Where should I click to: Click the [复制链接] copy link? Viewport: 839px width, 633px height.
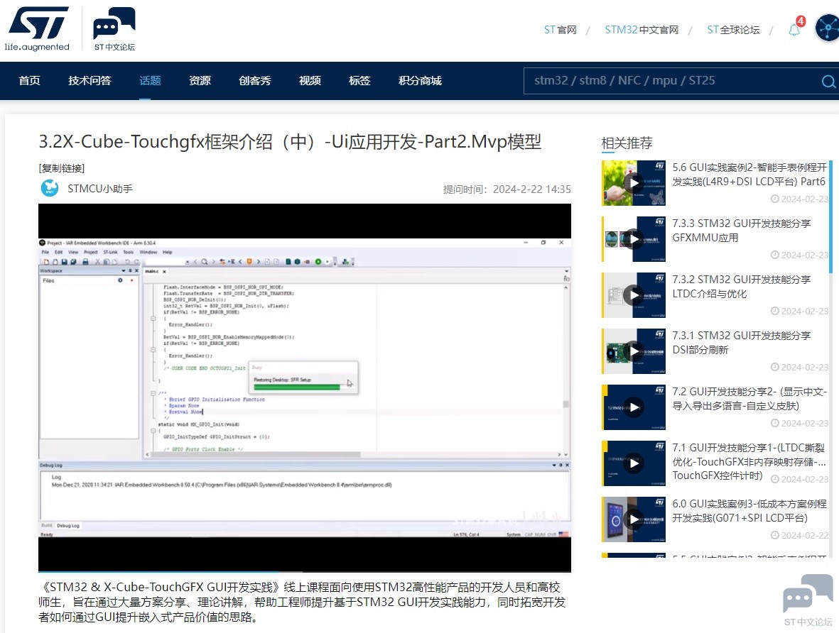click(x=62, y=168)
